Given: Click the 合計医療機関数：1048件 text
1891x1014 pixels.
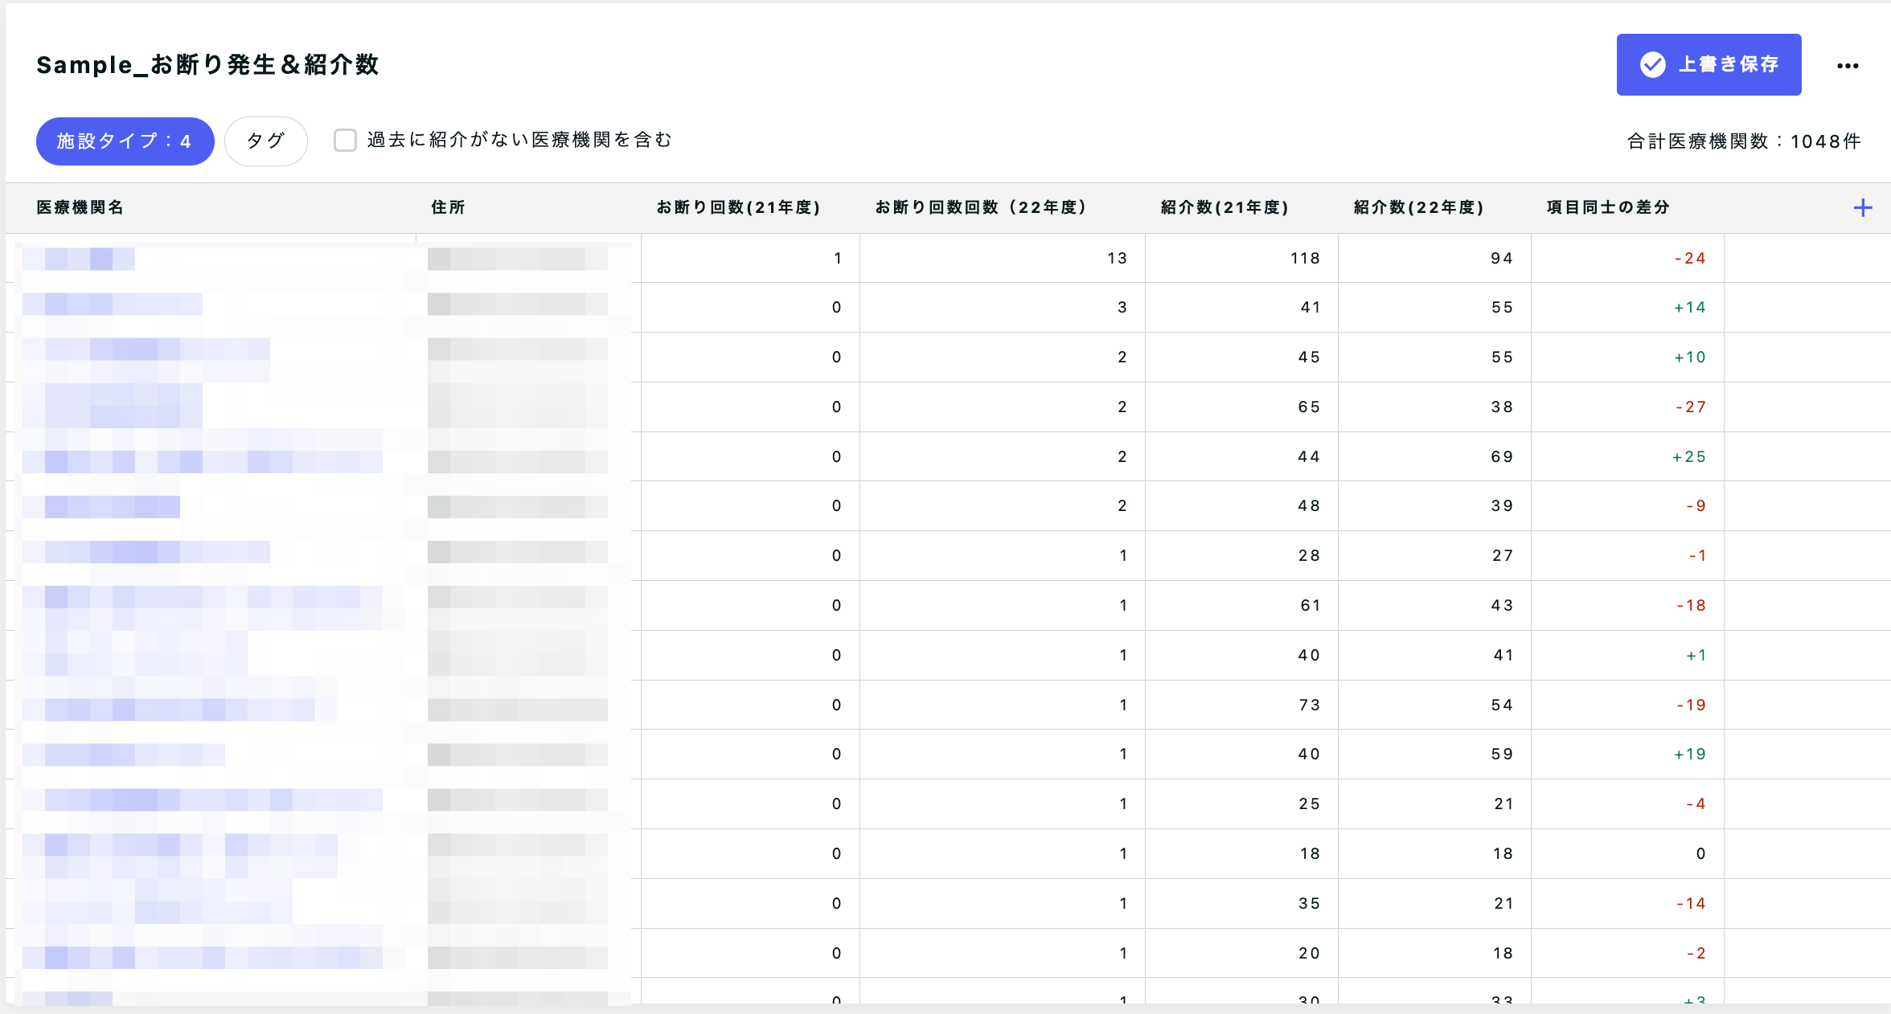Looking at the screenshot, I should 1744,141.
